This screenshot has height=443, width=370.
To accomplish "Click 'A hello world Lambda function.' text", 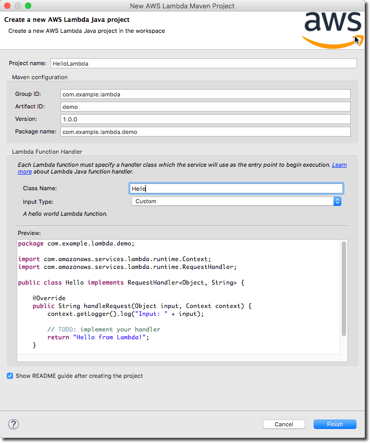I will coord(65,214).
